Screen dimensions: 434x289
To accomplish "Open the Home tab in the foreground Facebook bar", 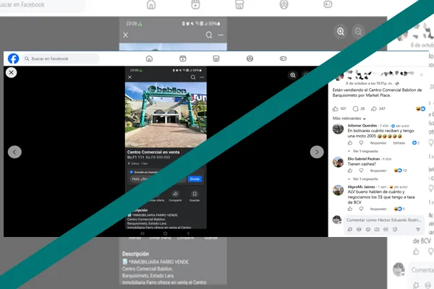I will tap(149, 59).
